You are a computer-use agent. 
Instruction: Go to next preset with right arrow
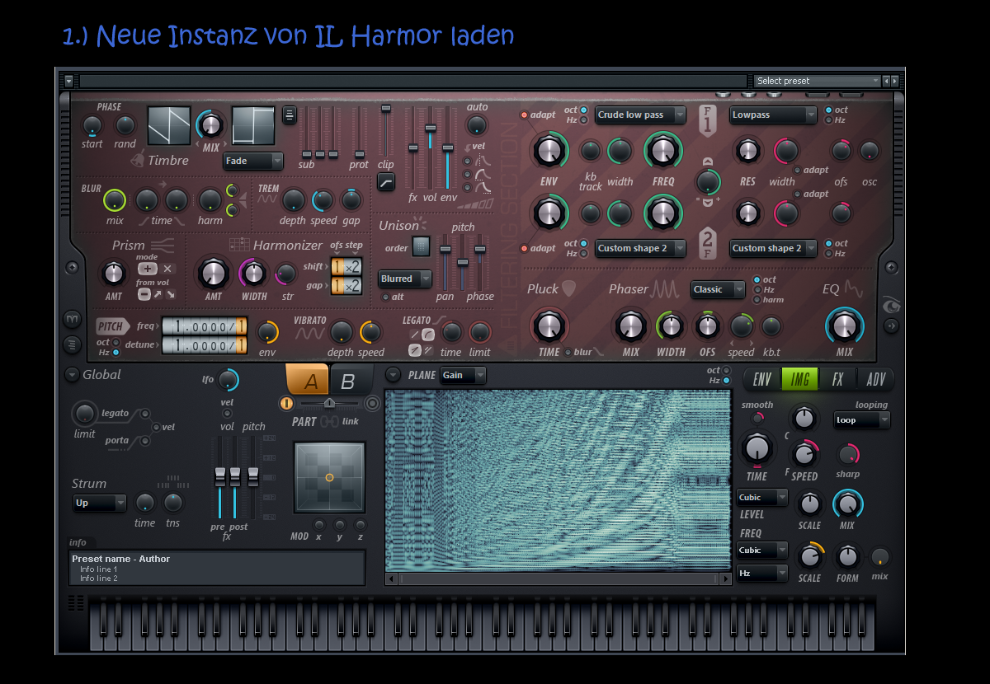(x=894, y=81)
